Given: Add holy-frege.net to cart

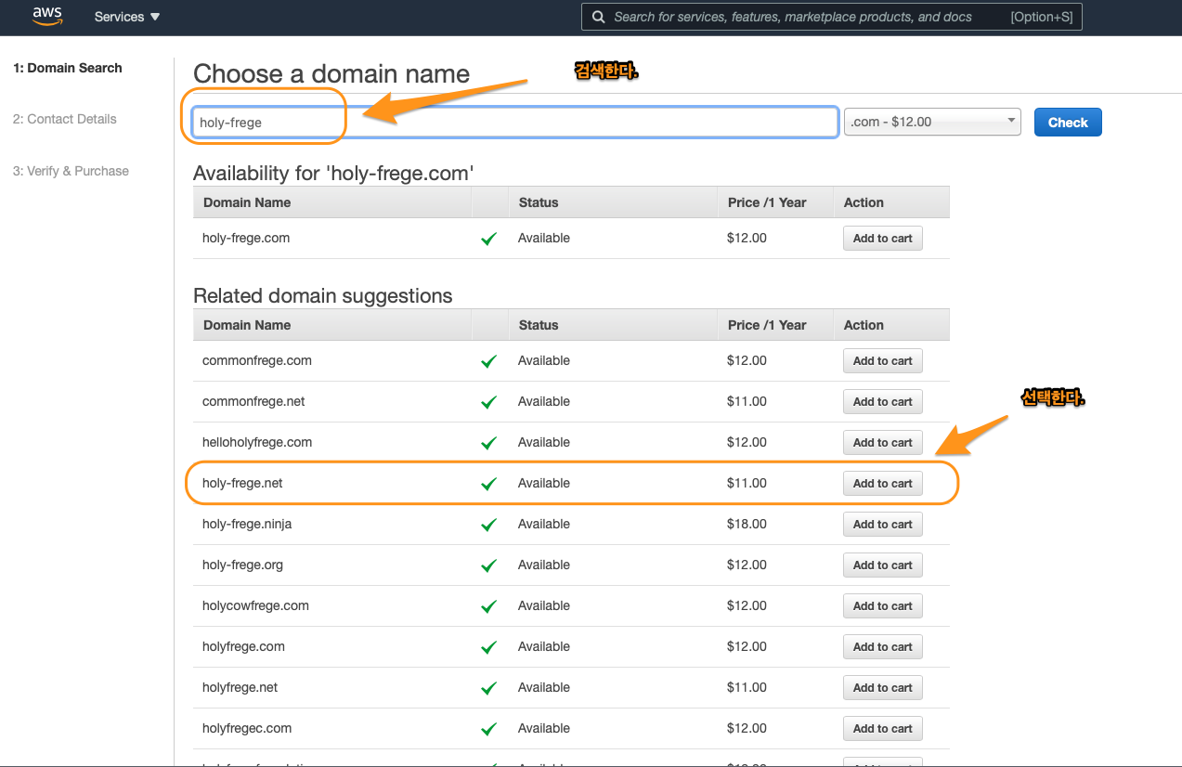Looking at the screenshot, I should point(882,484).
